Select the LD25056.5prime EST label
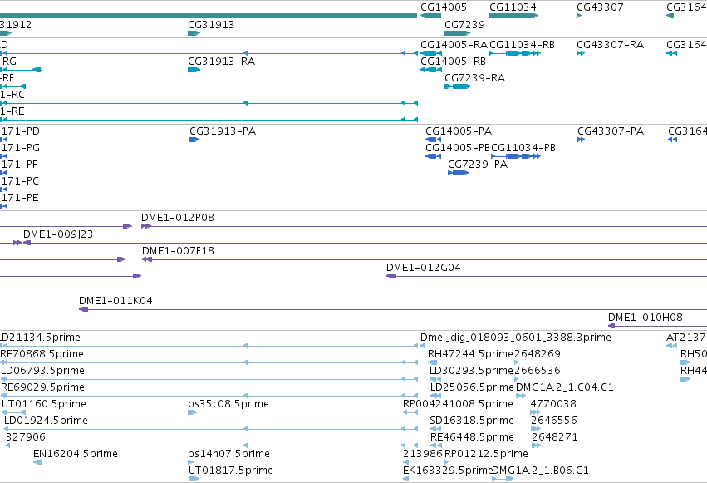The width and height of the screenshot is (707, 483). (x=472, y=387)
